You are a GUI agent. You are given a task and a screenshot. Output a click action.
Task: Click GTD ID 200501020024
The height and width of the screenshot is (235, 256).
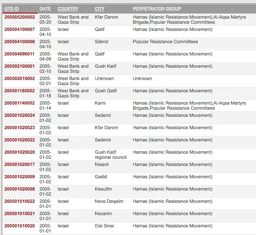pos(19,116)
